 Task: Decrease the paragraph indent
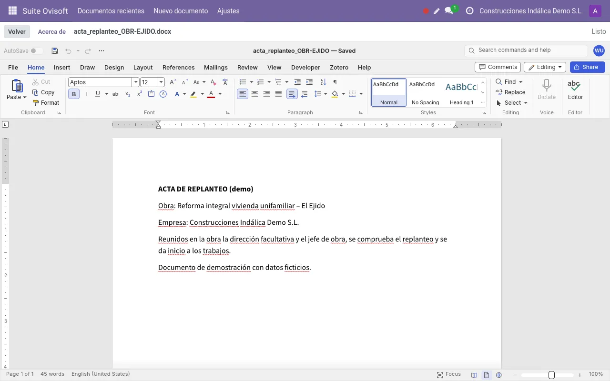297,82
